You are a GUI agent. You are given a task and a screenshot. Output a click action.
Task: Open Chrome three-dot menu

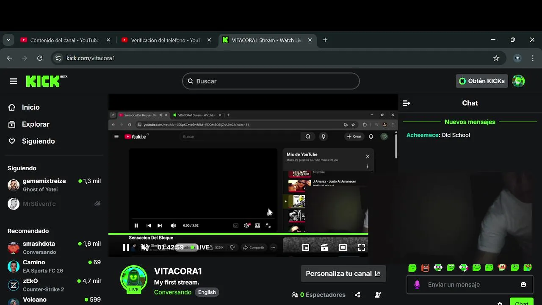coord(533,58)
